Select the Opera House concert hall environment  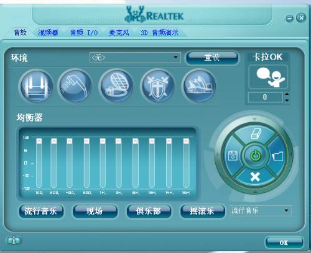point(199,86)
